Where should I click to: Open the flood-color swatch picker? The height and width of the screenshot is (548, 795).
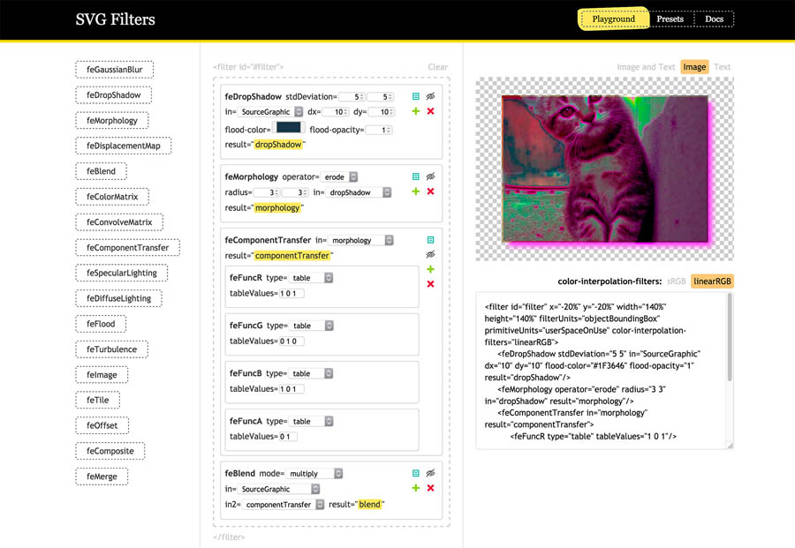click(289, 127)
